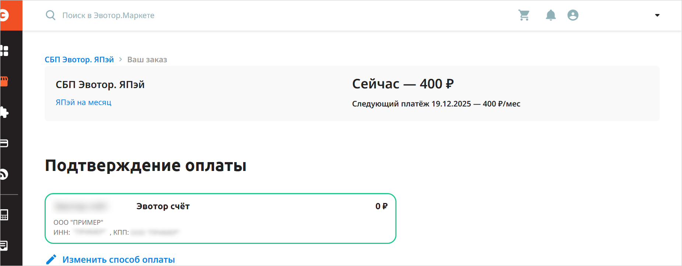Click the Evotor logo in the sidebar

point(4,15)
